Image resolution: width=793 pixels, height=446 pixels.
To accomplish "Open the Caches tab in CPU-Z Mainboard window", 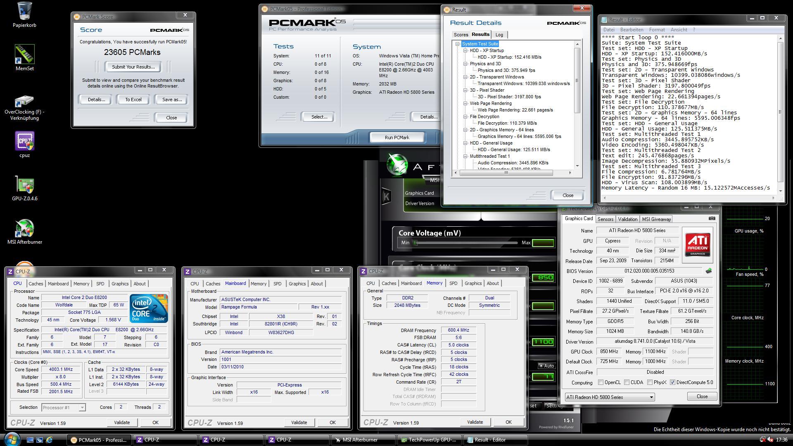I will (213, 284).
